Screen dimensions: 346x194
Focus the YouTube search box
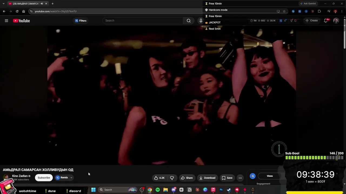pos(143,20)
